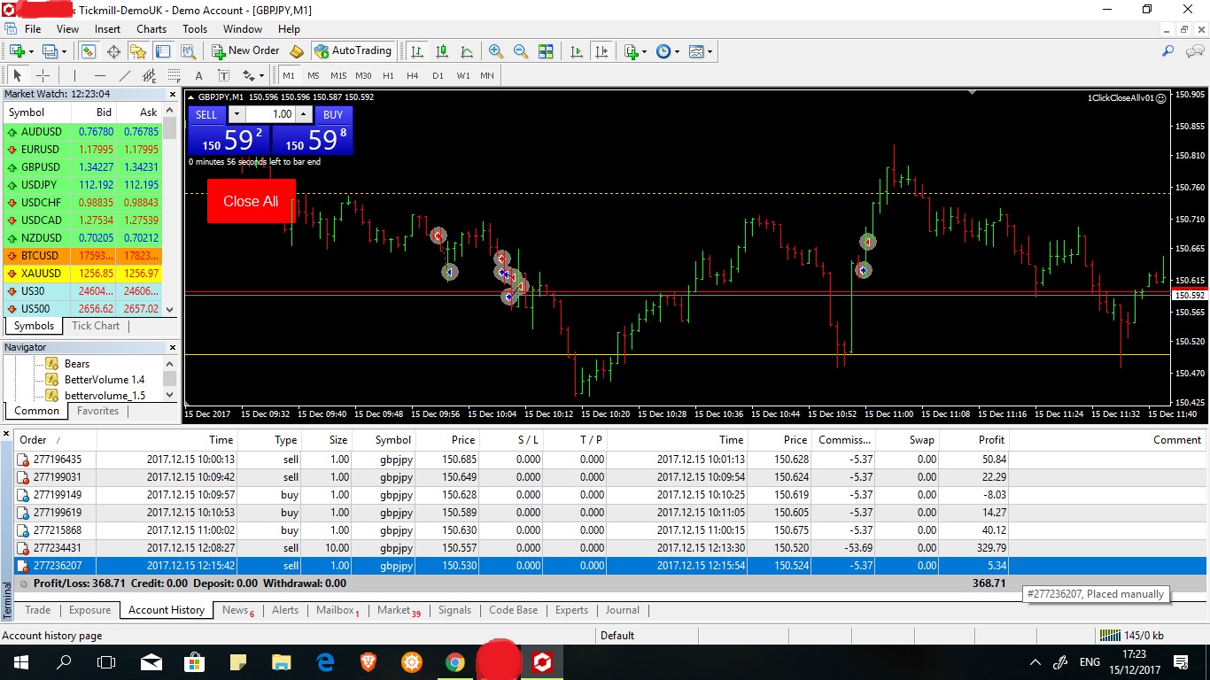Screen dimensions: 1210x680
Task: Switch to the Trade tab in Terminal
Action: coord(38,610)
